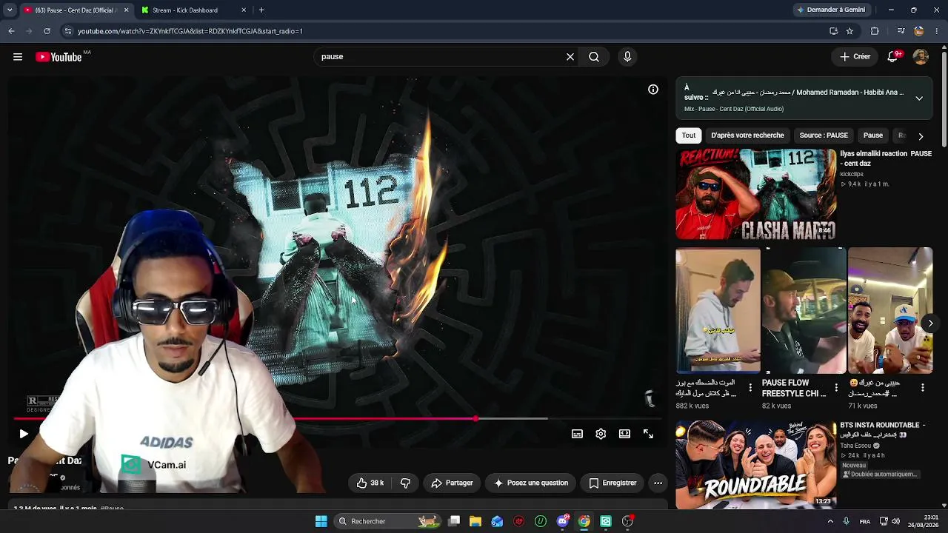Show more filter chips with the arrow
This screenshot has width=948, height=533.
(921, 136)
